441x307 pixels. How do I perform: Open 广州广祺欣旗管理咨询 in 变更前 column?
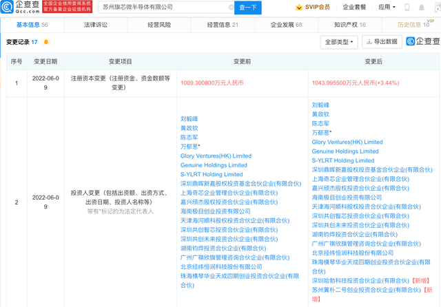pos(235,258)
